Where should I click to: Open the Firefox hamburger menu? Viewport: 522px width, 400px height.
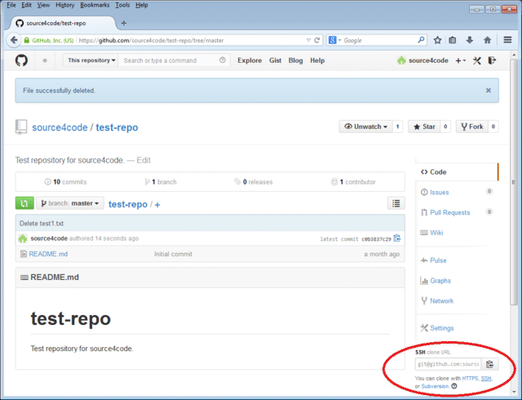pyautogui.click(x=507, y=40)
